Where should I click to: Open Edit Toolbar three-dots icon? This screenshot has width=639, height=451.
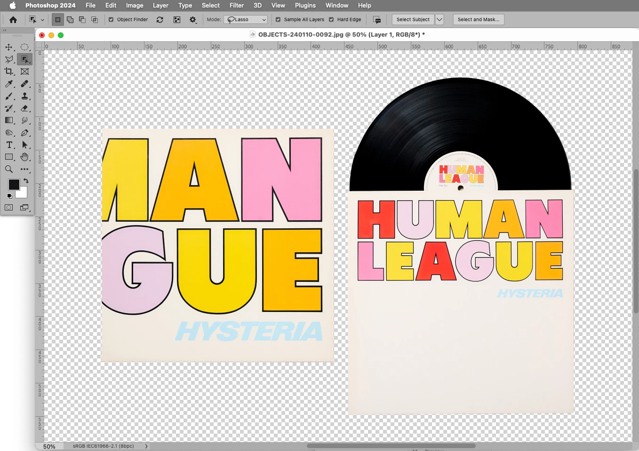pyautogui.click(x=24, y=169)
